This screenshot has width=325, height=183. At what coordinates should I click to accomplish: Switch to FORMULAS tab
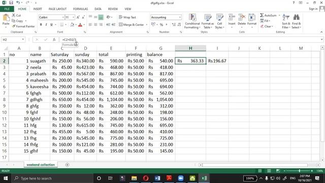tap(80, 9)
